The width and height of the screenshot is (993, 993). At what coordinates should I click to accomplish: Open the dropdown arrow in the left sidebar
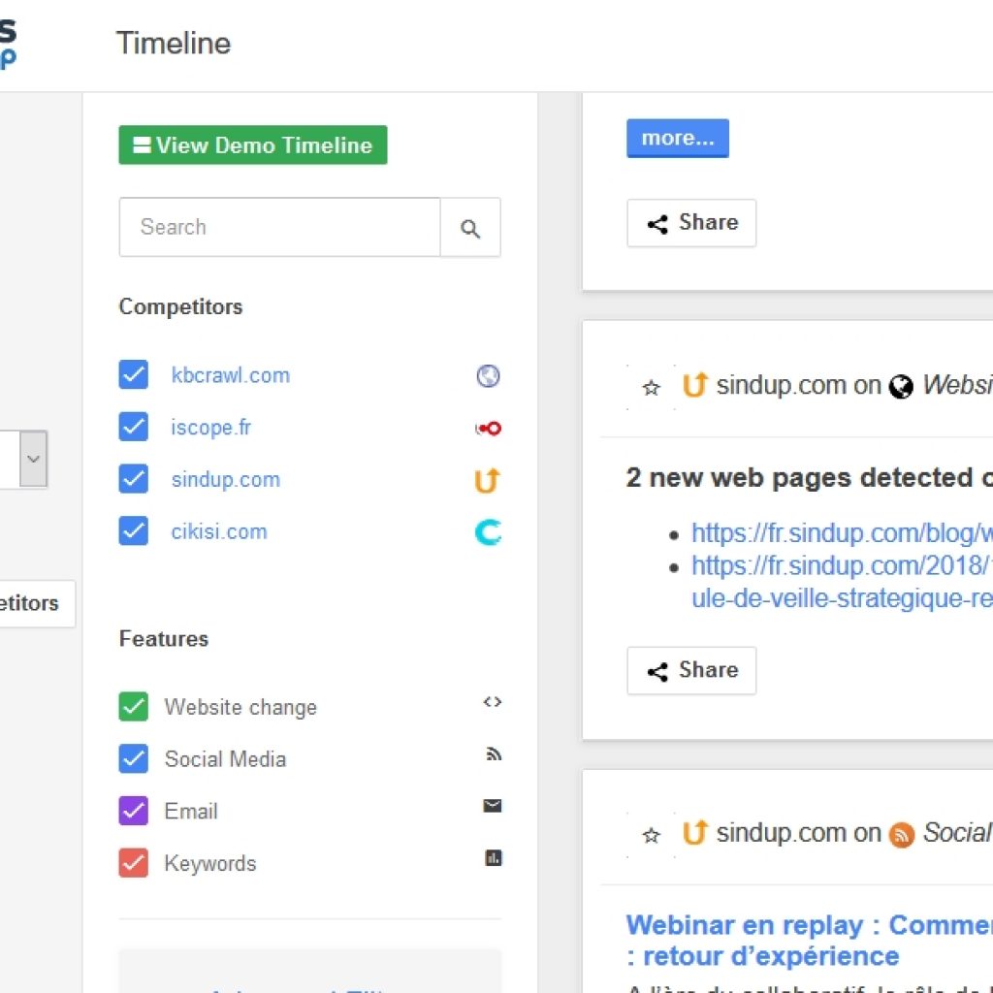point(34,459)
